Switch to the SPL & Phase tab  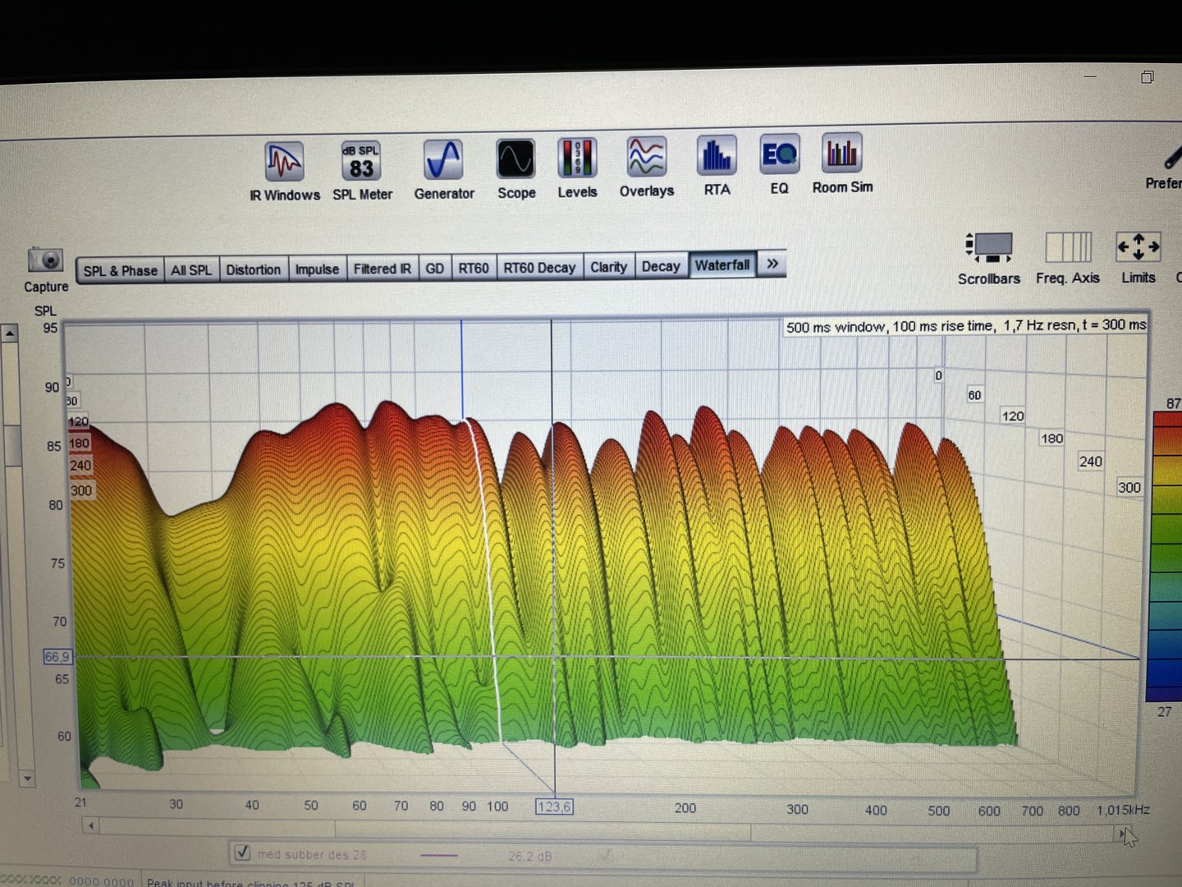coord(120,271)
